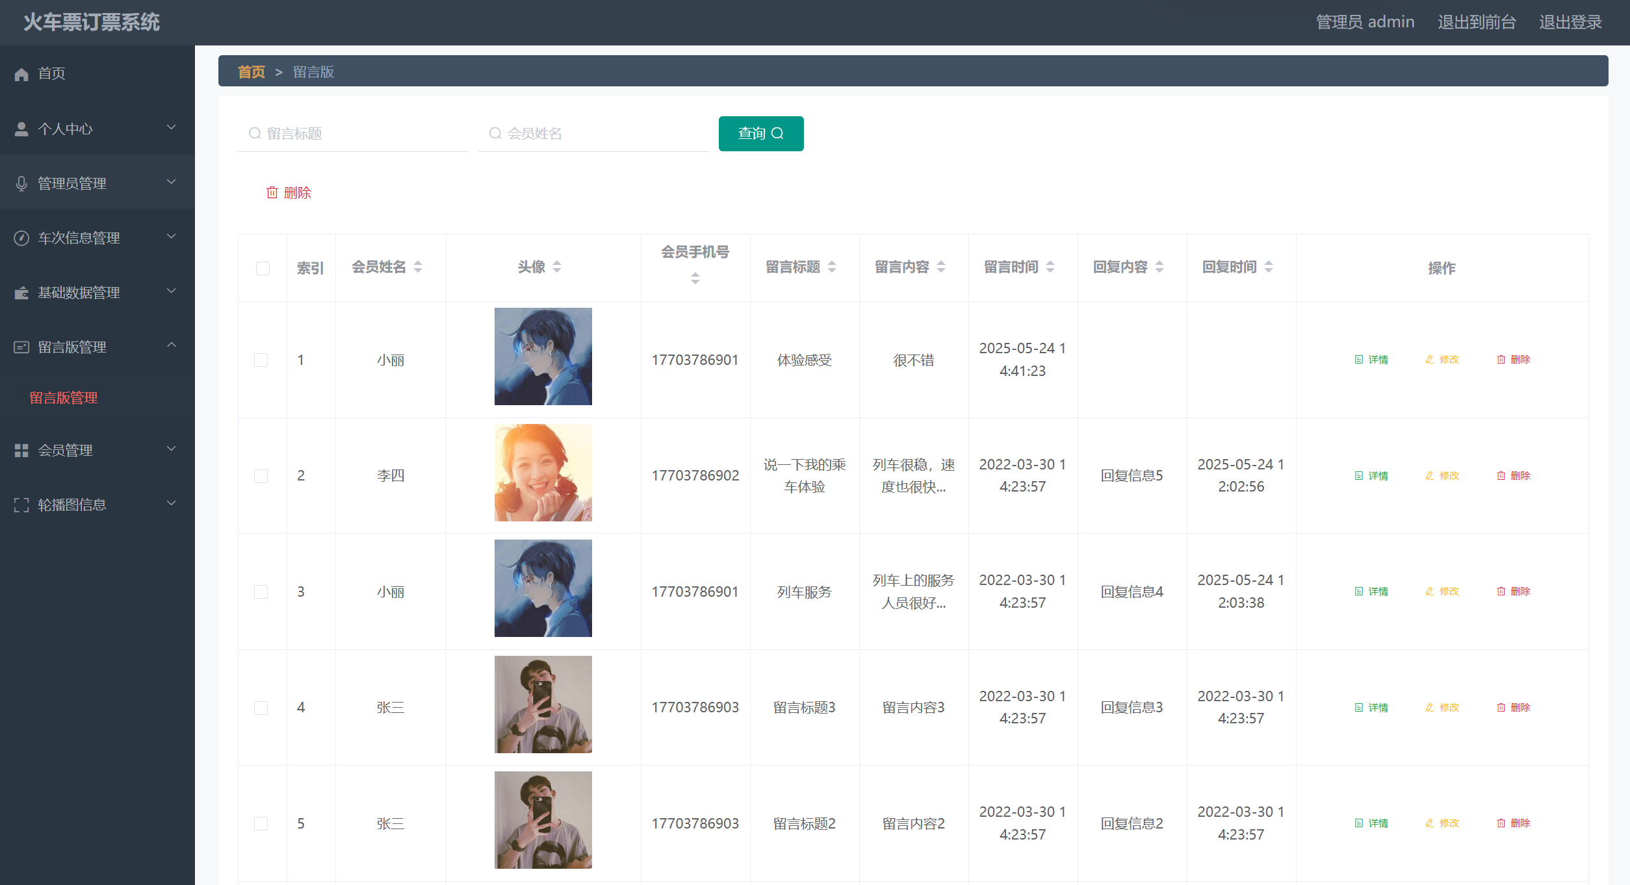Open the avatar thumbnail of 李四

pos(543,473)
